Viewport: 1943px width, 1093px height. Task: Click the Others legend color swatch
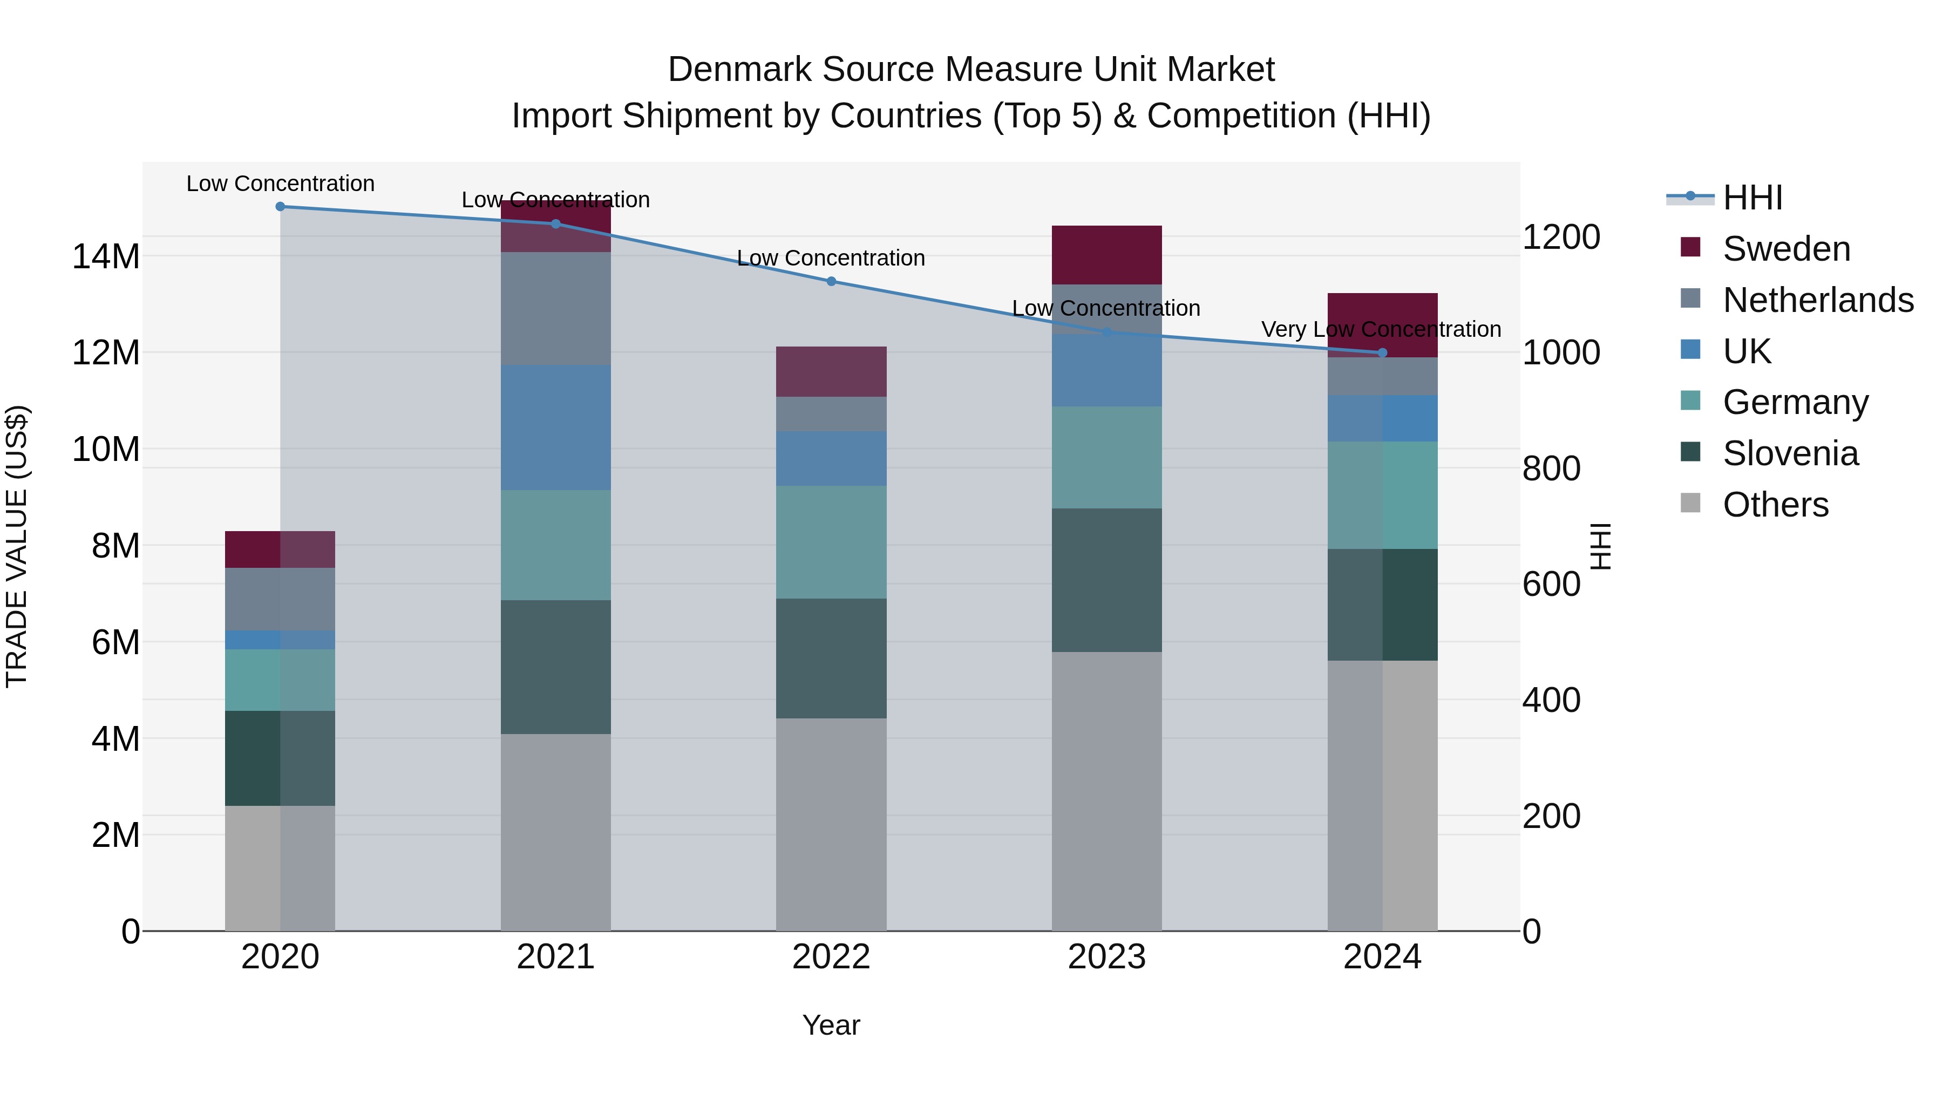1690,503
